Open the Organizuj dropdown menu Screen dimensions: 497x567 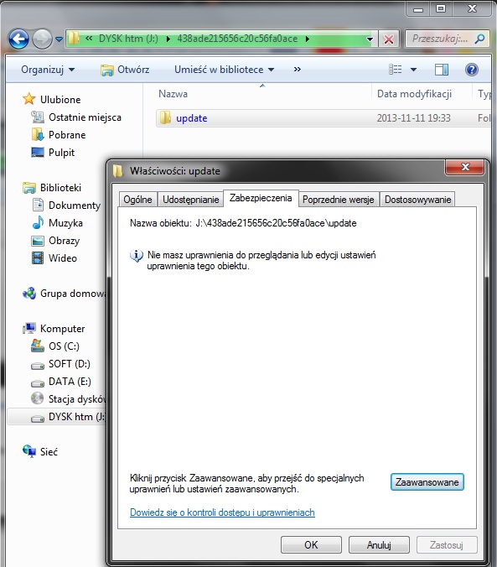48,70
